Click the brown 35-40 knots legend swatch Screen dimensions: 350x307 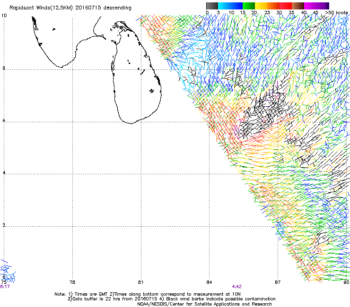click(298, 6)
